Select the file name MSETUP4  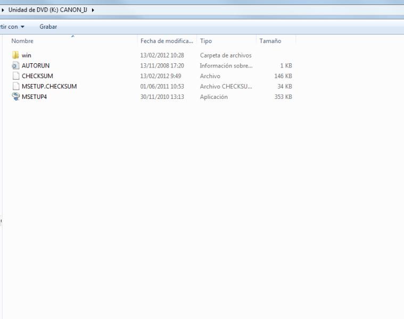click(34, 97)
